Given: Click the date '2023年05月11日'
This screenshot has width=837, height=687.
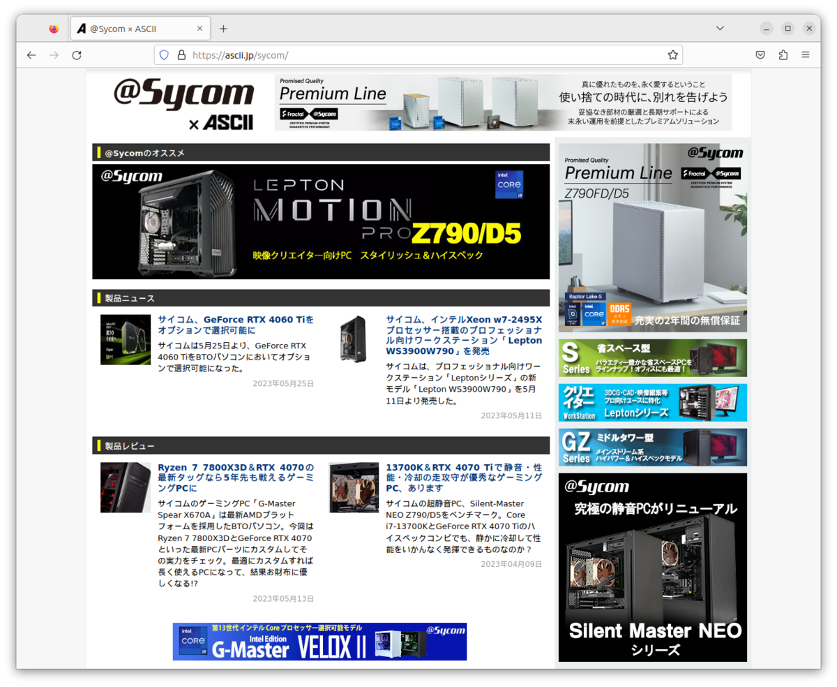Looking at the screenshot, I should (511, 415).
